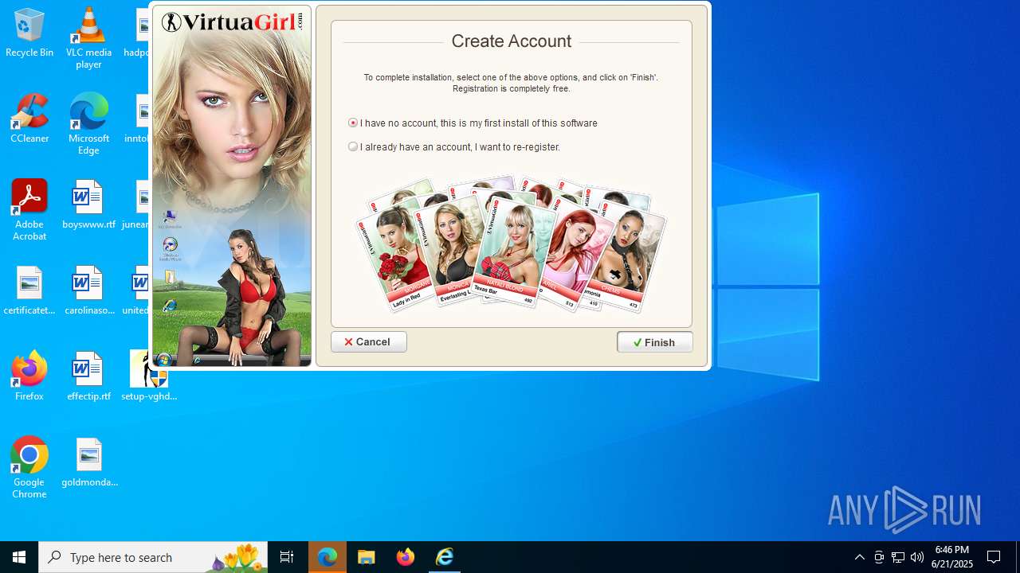
Task: Open the Windows Start menu
Action: click(19, 557)
